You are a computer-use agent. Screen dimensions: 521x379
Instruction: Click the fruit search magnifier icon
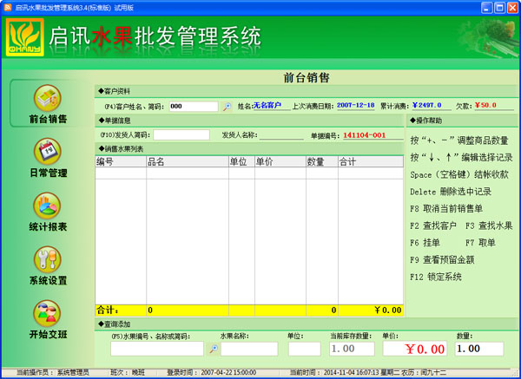pos(214,349)
